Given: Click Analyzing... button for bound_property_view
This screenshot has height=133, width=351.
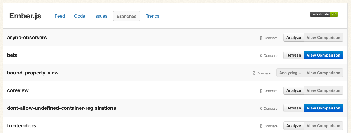Looking at the screenshot, I should coord(290,73).
